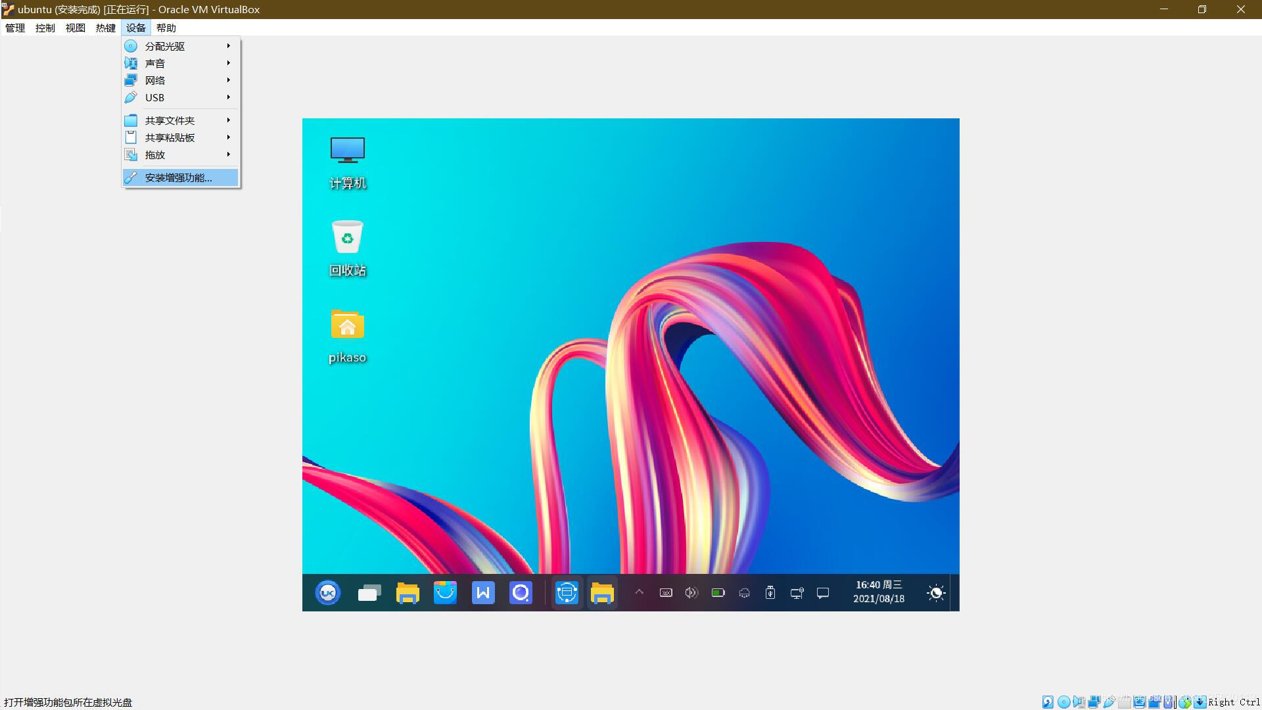Click the VirtualBox USB status icon

pyautogui.click(x=1109, y=701)
